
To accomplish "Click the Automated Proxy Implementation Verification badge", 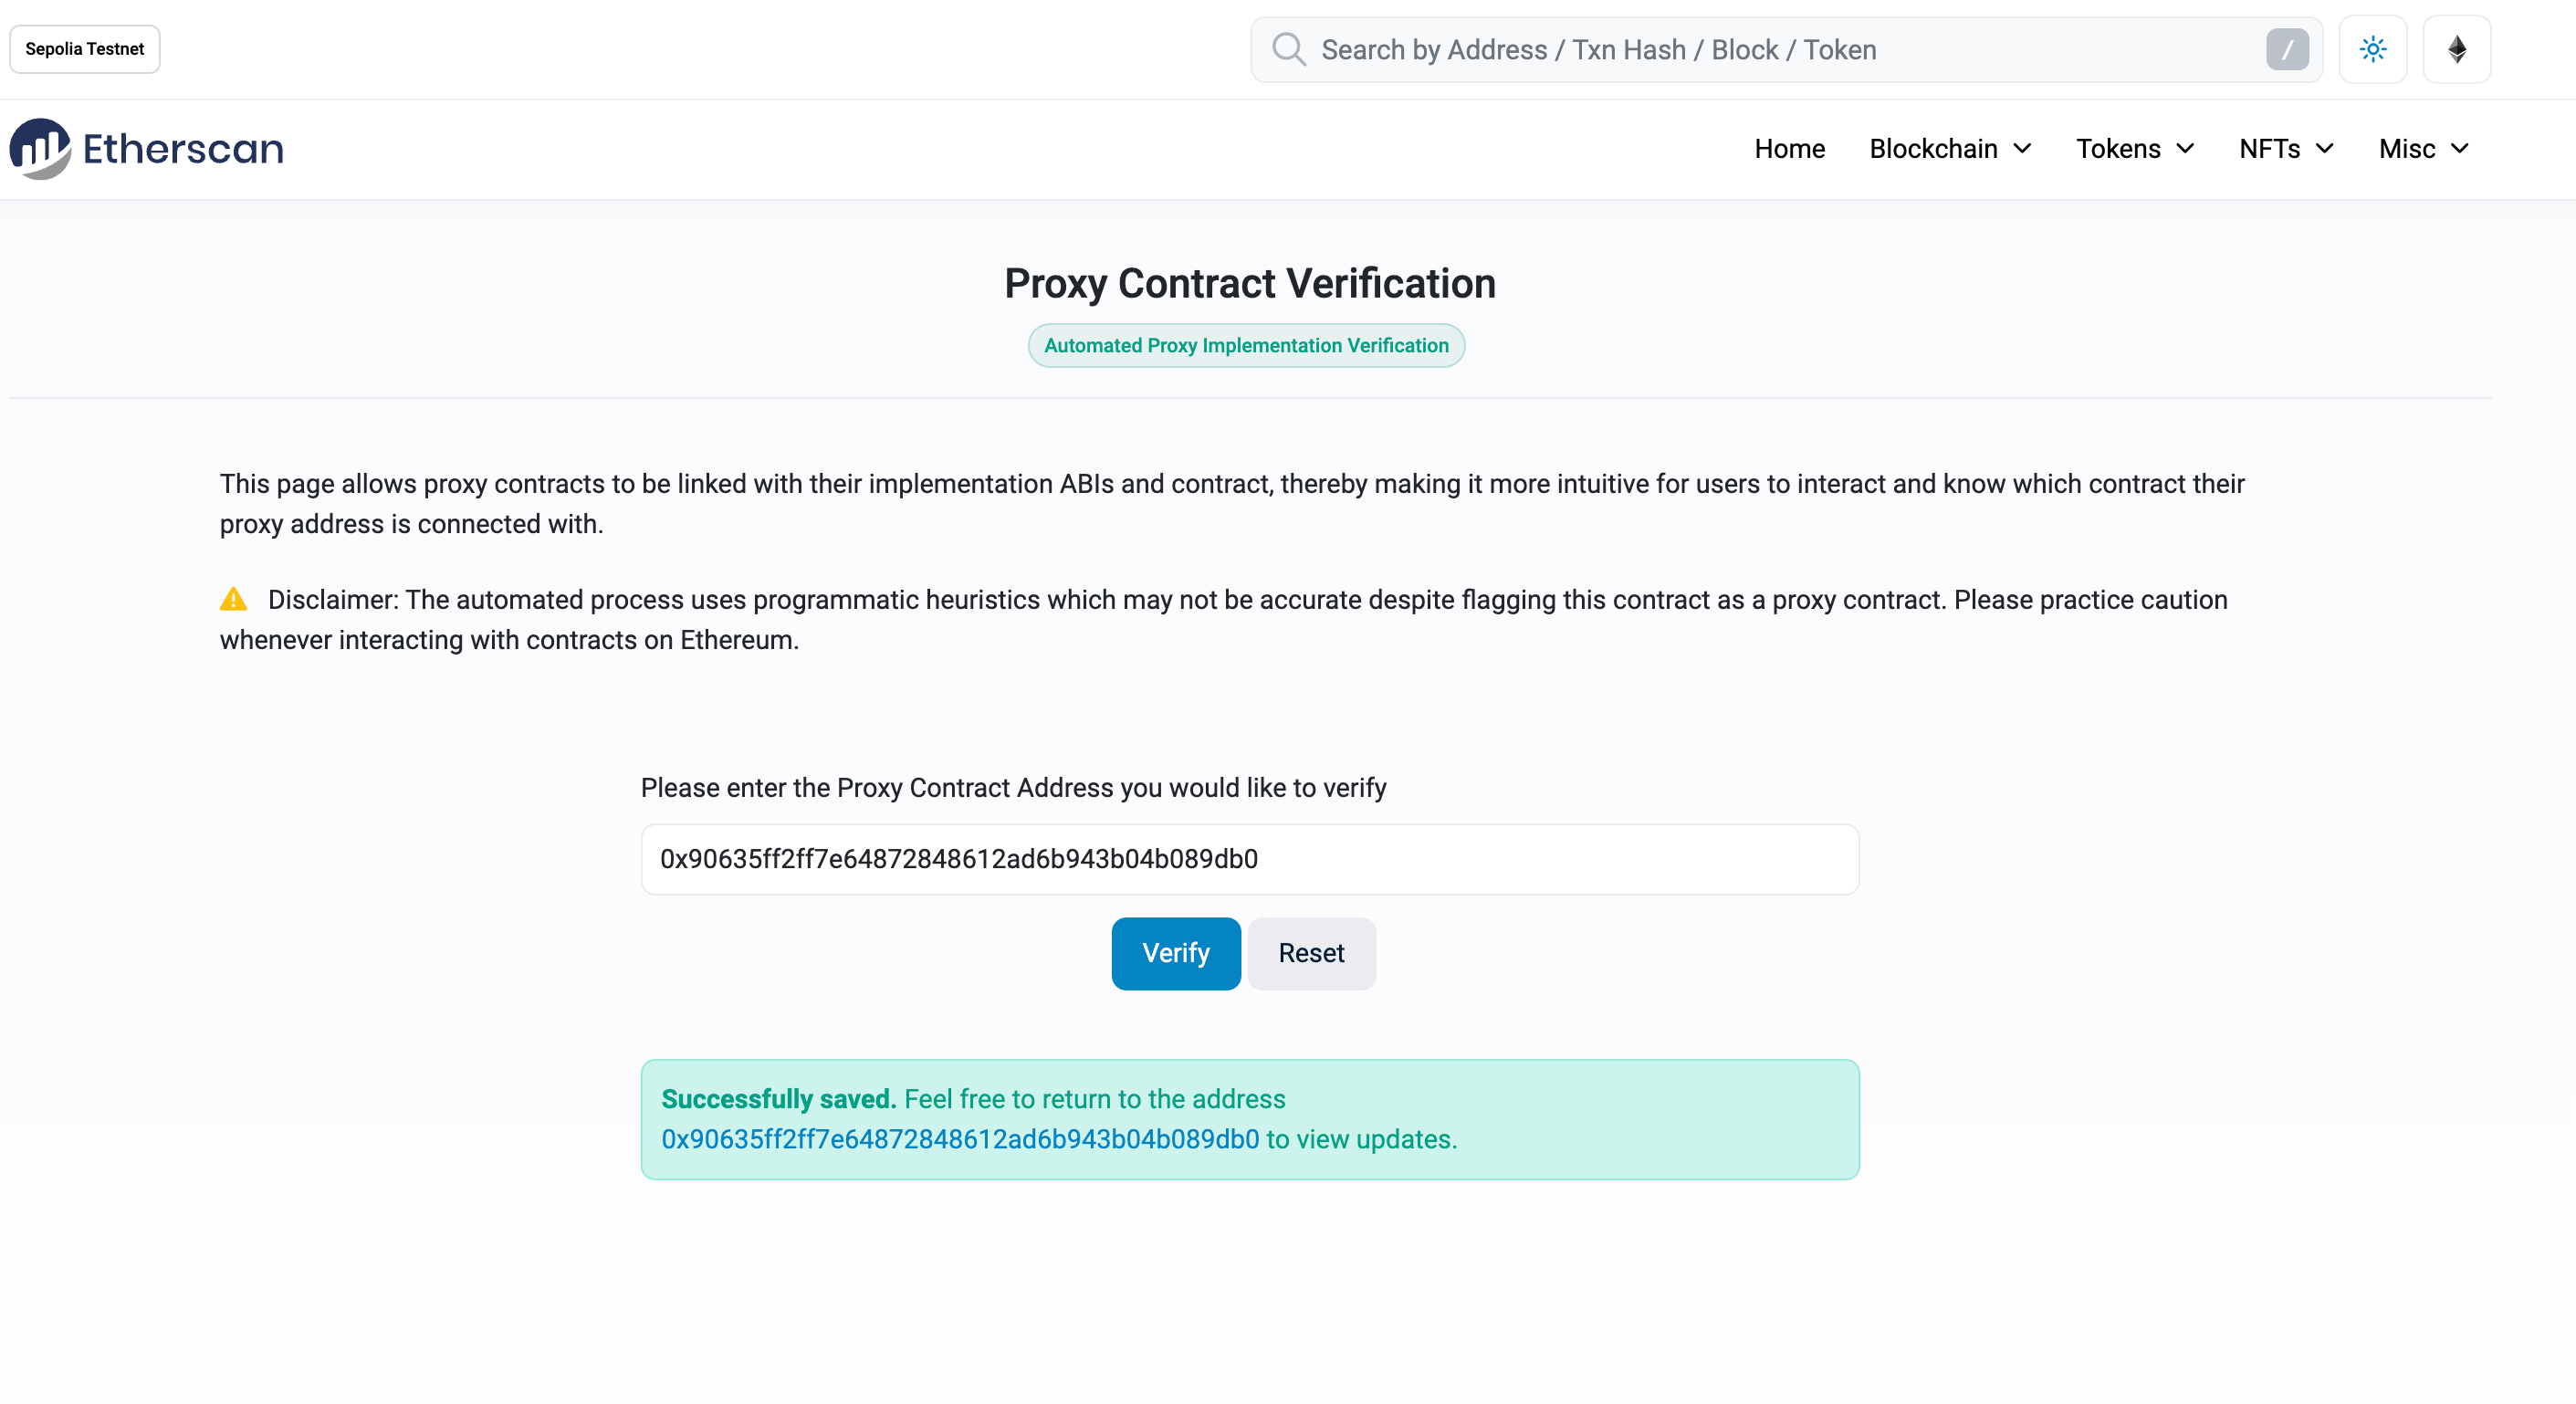I will click(1245, 345).
